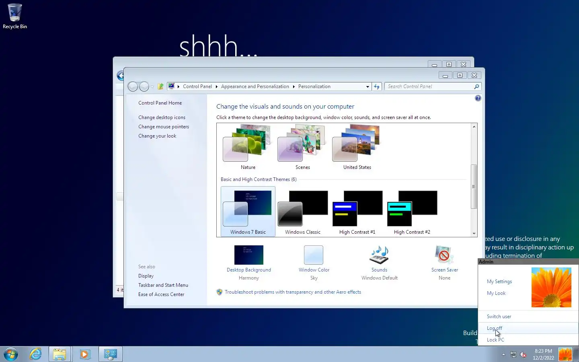Click the theme list scrollbar thumb
This screenshot has width=579, height=362.
click(474, 187)
